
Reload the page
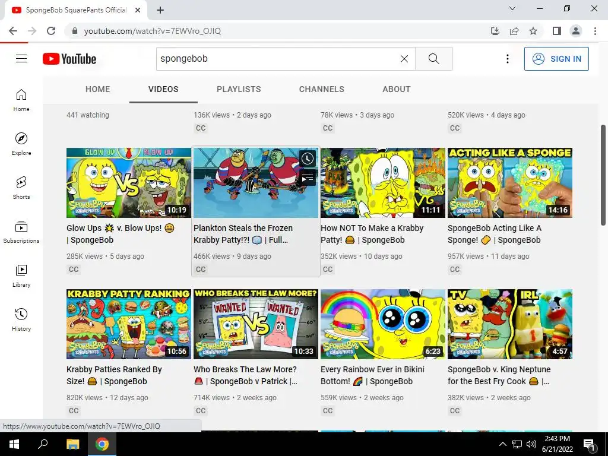51,31
